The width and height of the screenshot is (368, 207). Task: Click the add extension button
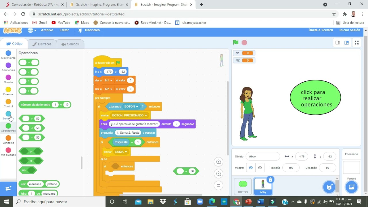(8, 189)
